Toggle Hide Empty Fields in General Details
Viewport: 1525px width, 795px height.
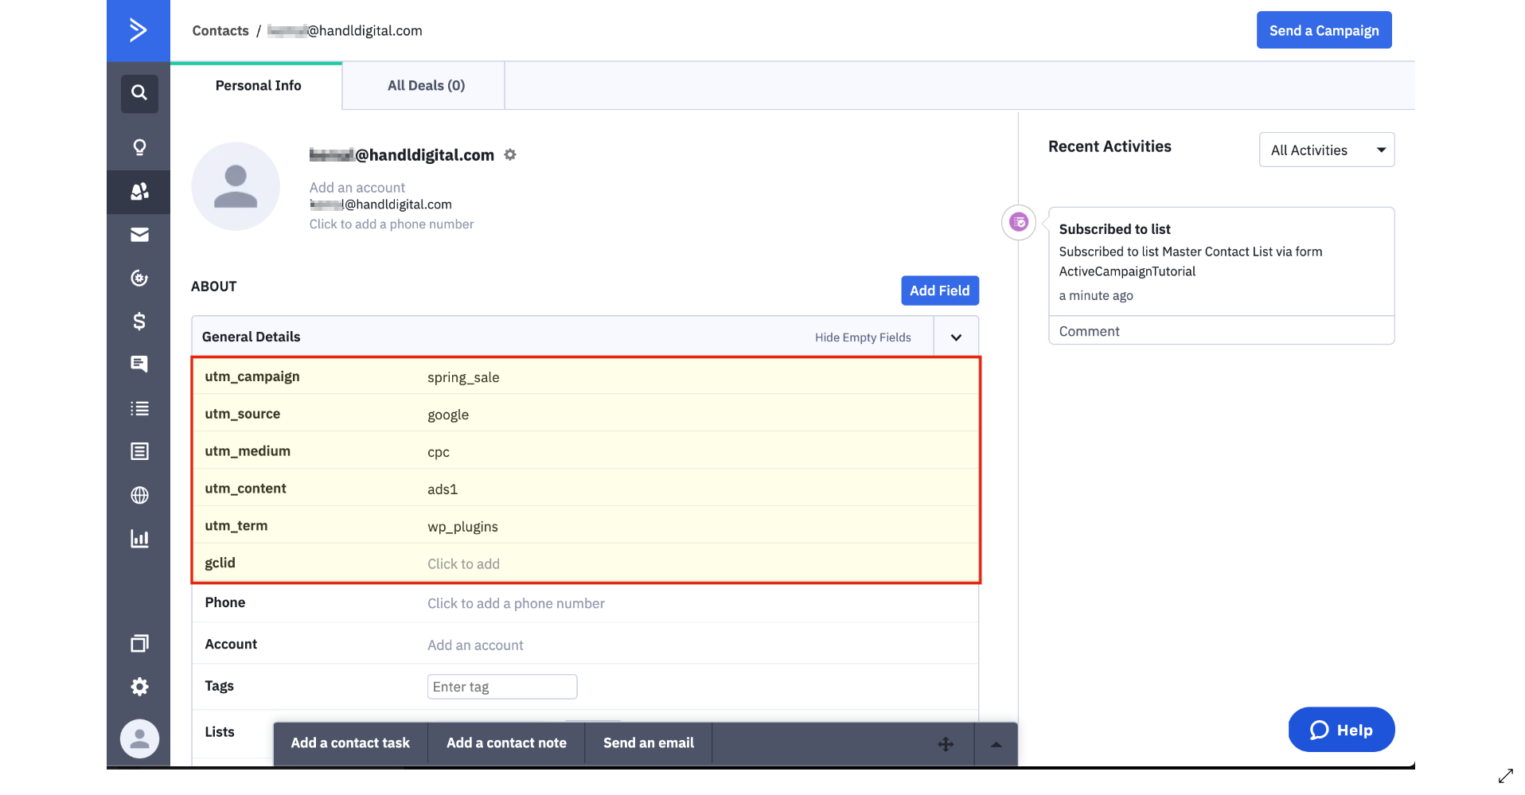point(862,337)
